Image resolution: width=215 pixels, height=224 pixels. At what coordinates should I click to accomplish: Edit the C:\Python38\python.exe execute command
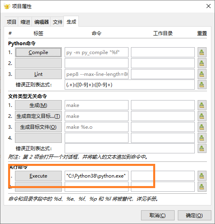(97, 176)
